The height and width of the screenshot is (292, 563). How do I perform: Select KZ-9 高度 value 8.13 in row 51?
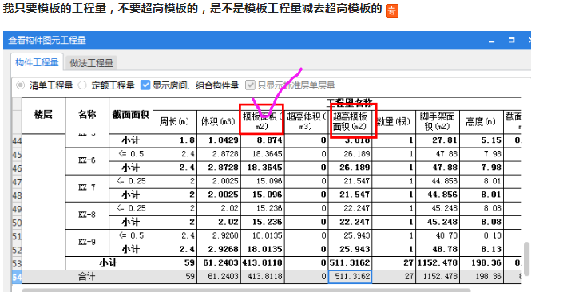[482, 236]
